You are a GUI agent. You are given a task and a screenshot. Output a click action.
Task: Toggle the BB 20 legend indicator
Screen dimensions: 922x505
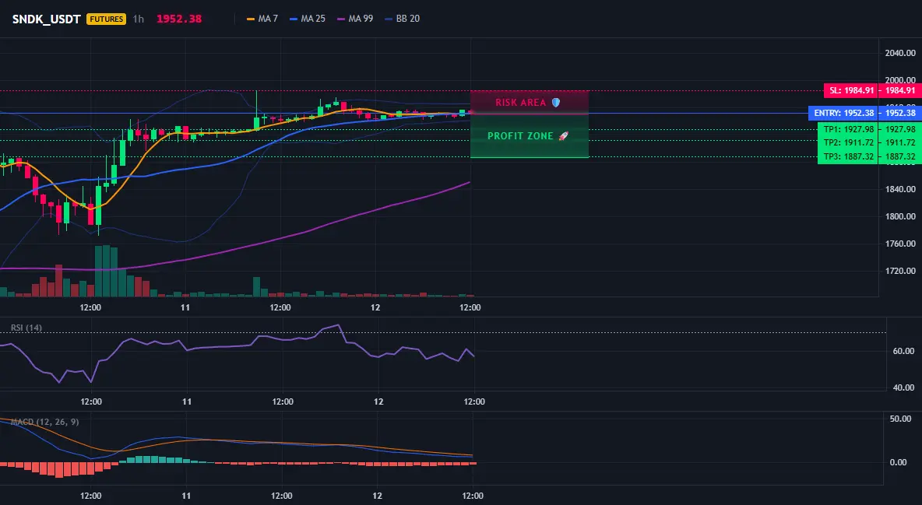pos(402,19)
